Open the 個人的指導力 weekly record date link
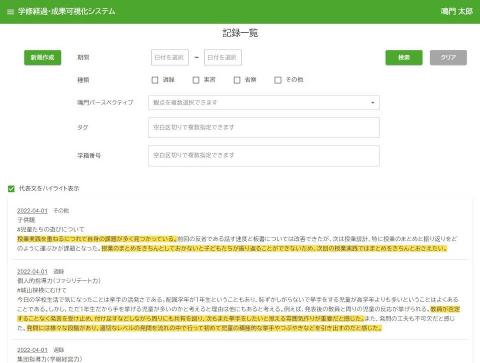480x363 pixels. tap(32, 272)
